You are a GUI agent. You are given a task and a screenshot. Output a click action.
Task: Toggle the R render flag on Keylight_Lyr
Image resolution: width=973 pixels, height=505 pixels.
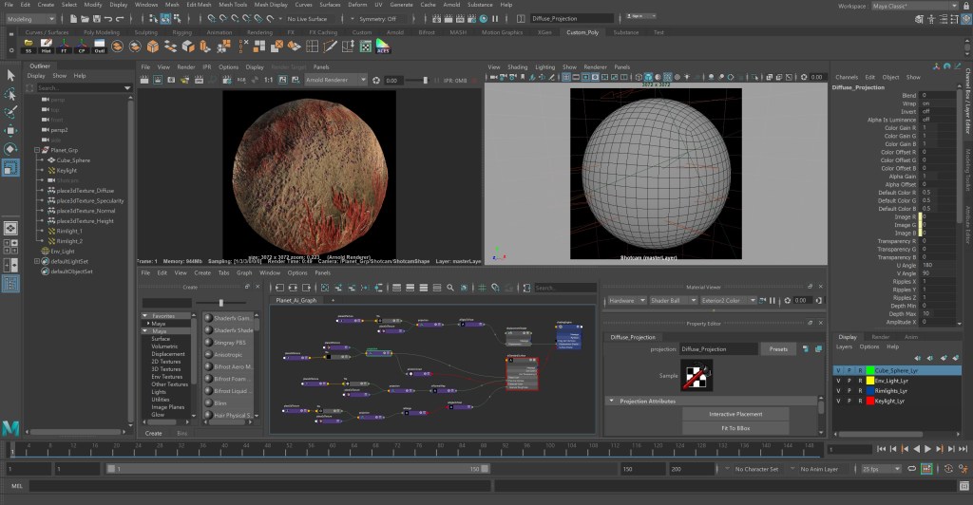(858, 402)
